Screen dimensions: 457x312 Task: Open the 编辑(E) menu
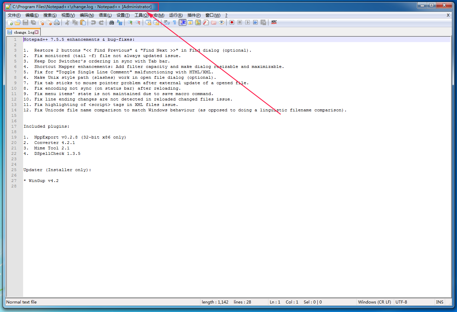coord(32,15)
